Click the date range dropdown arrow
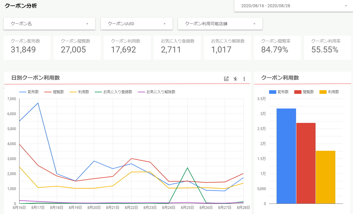The height and width of the screenshot is (214, 353). 346,6
